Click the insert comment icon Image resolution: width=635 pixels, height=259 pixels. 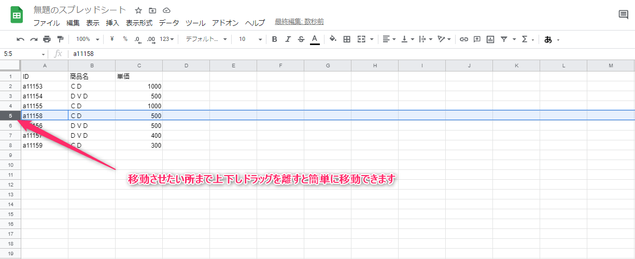(x=477, y=39)
